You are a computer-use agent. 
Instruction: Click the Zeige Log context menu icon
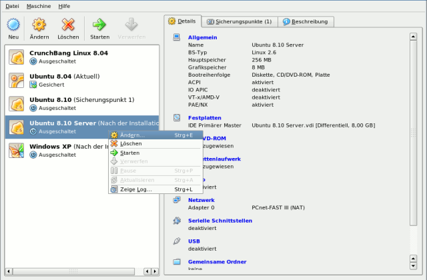(114, 189)
